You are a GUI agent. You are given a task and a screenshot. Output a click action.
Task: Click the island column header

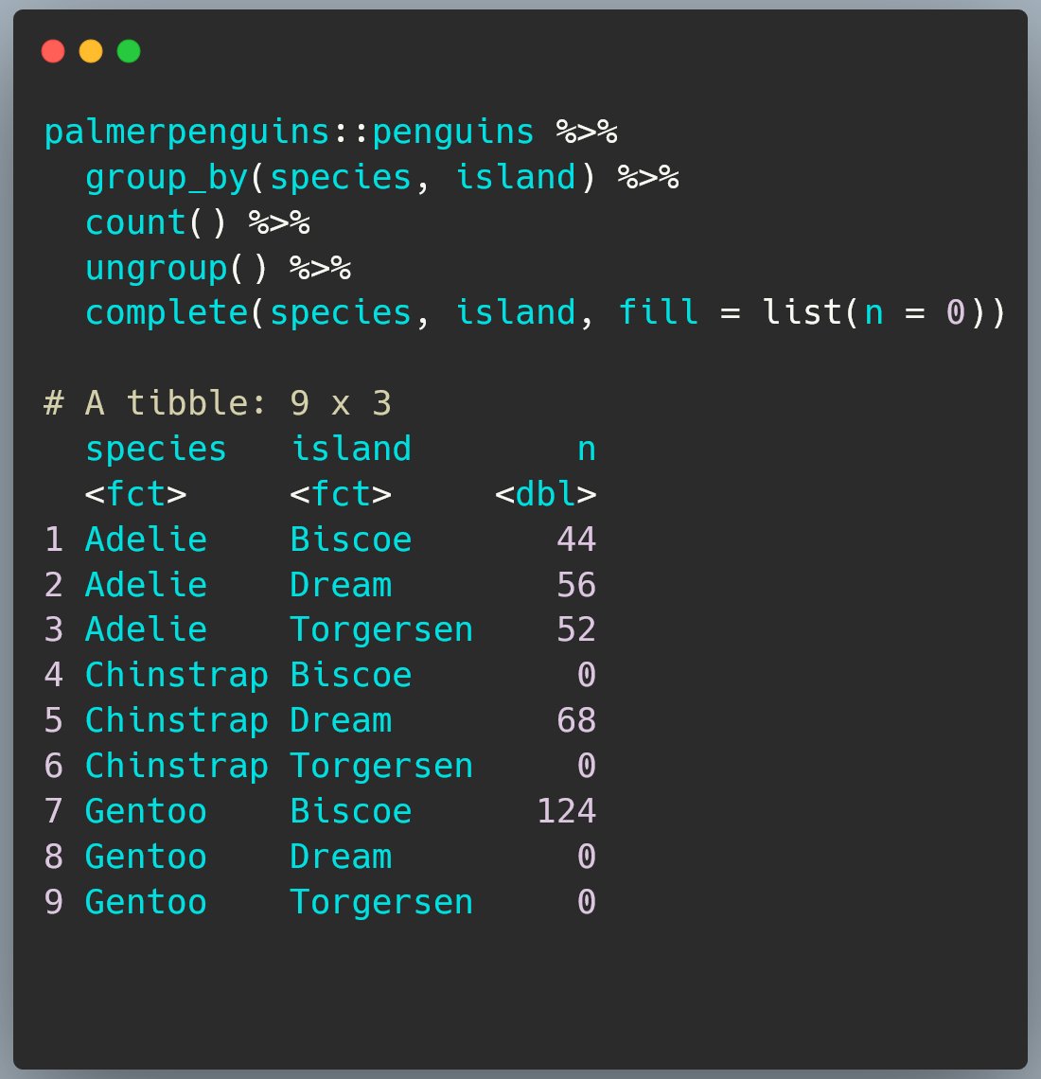(x=352, y=449)
